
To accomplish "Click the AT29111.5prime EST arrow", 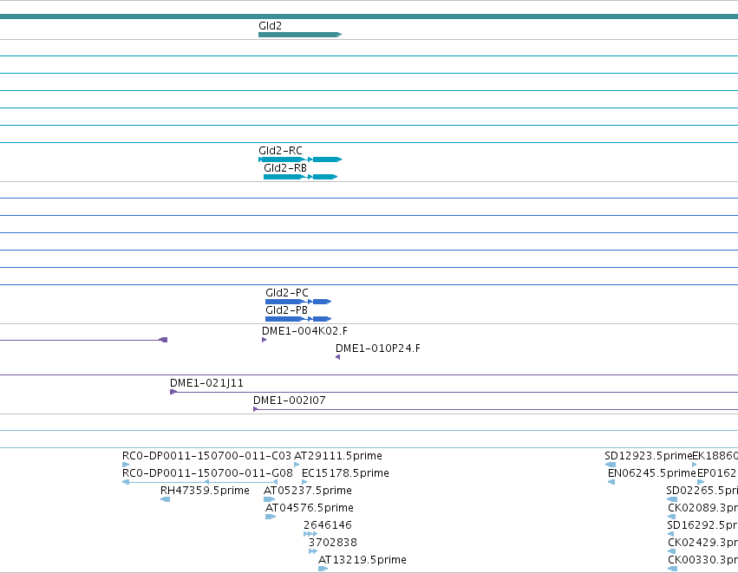I will (297, 465).
